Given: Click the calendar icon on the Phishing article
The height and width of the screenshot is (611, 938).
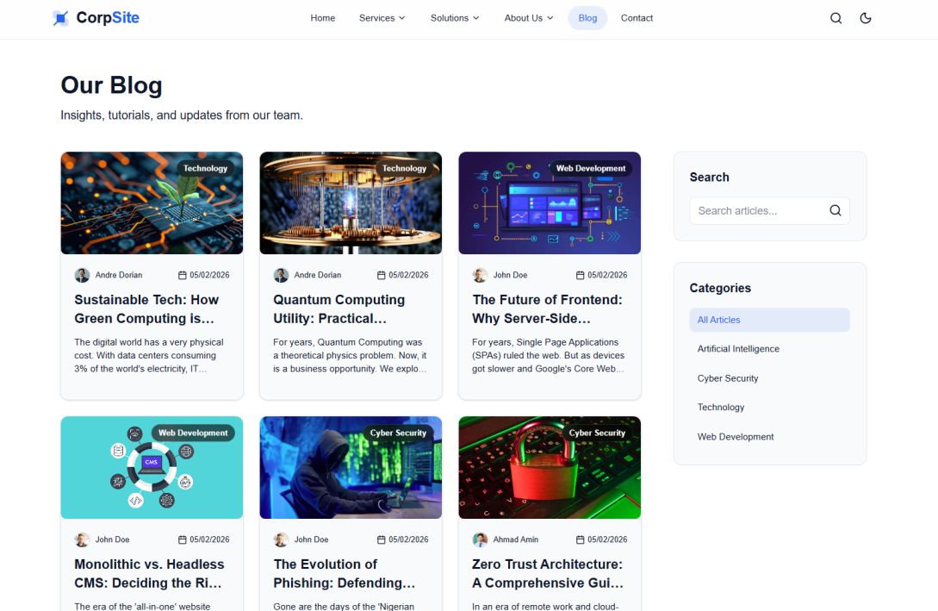Looking at the screenshot, I should [380, 539].
